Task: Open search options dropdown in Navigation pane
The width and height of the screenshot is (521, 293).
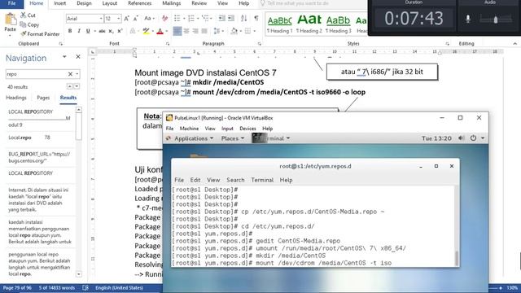Action: 77,74
